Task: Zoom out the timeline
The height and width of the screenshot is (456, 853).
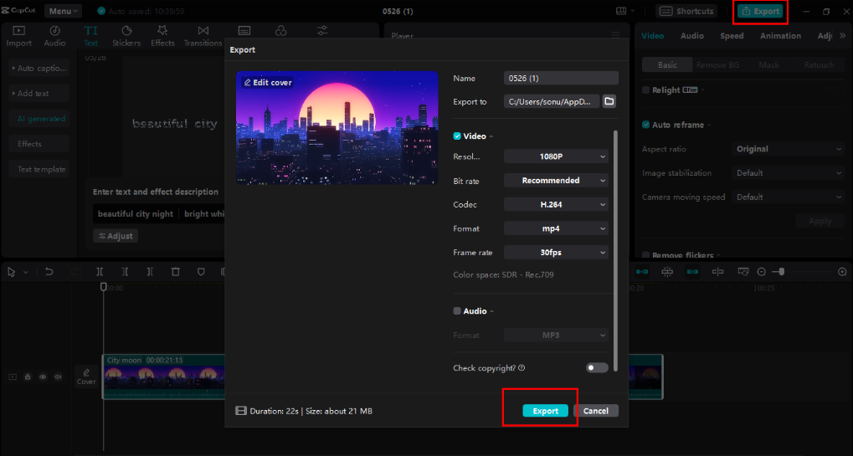Action: click(762, 272)
